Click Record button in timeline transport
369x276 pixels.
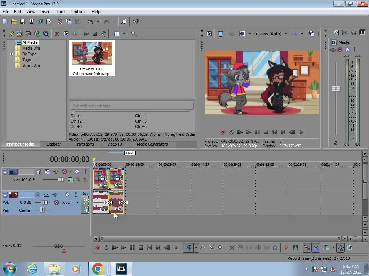[97, 248]
